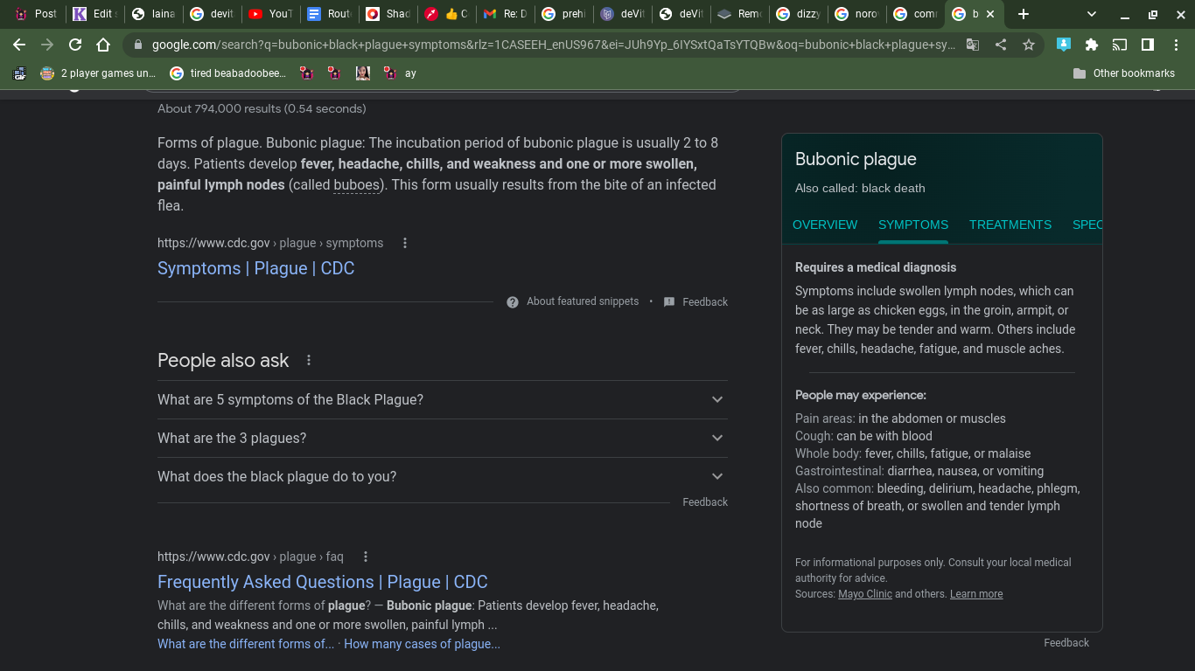1195x671 pixels.
Task: Open the browser home page
Action: pyautogui.click(x=103, y=45)
